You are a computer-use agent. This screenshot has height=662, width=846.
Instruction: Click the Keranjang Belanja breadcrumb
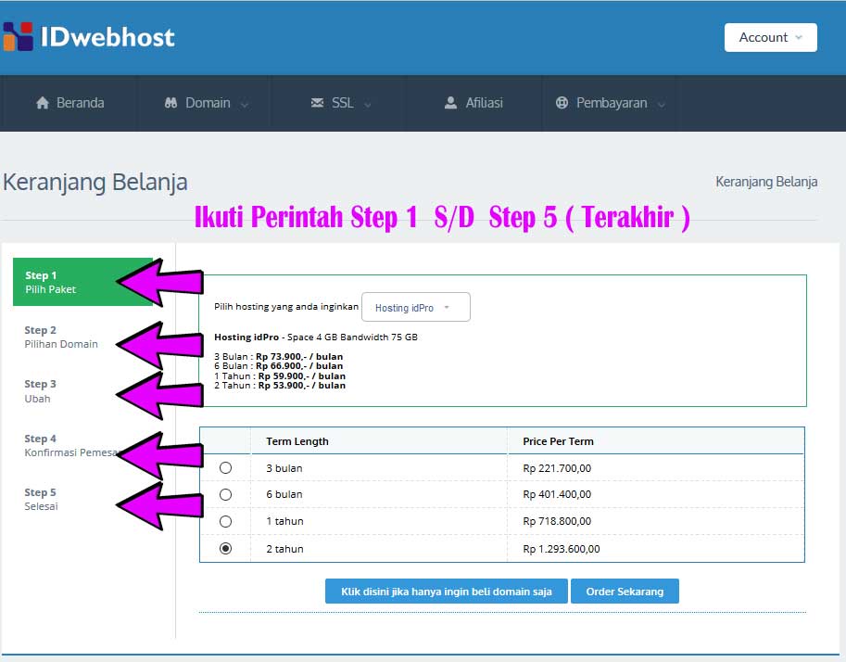(x=766, y=182)
